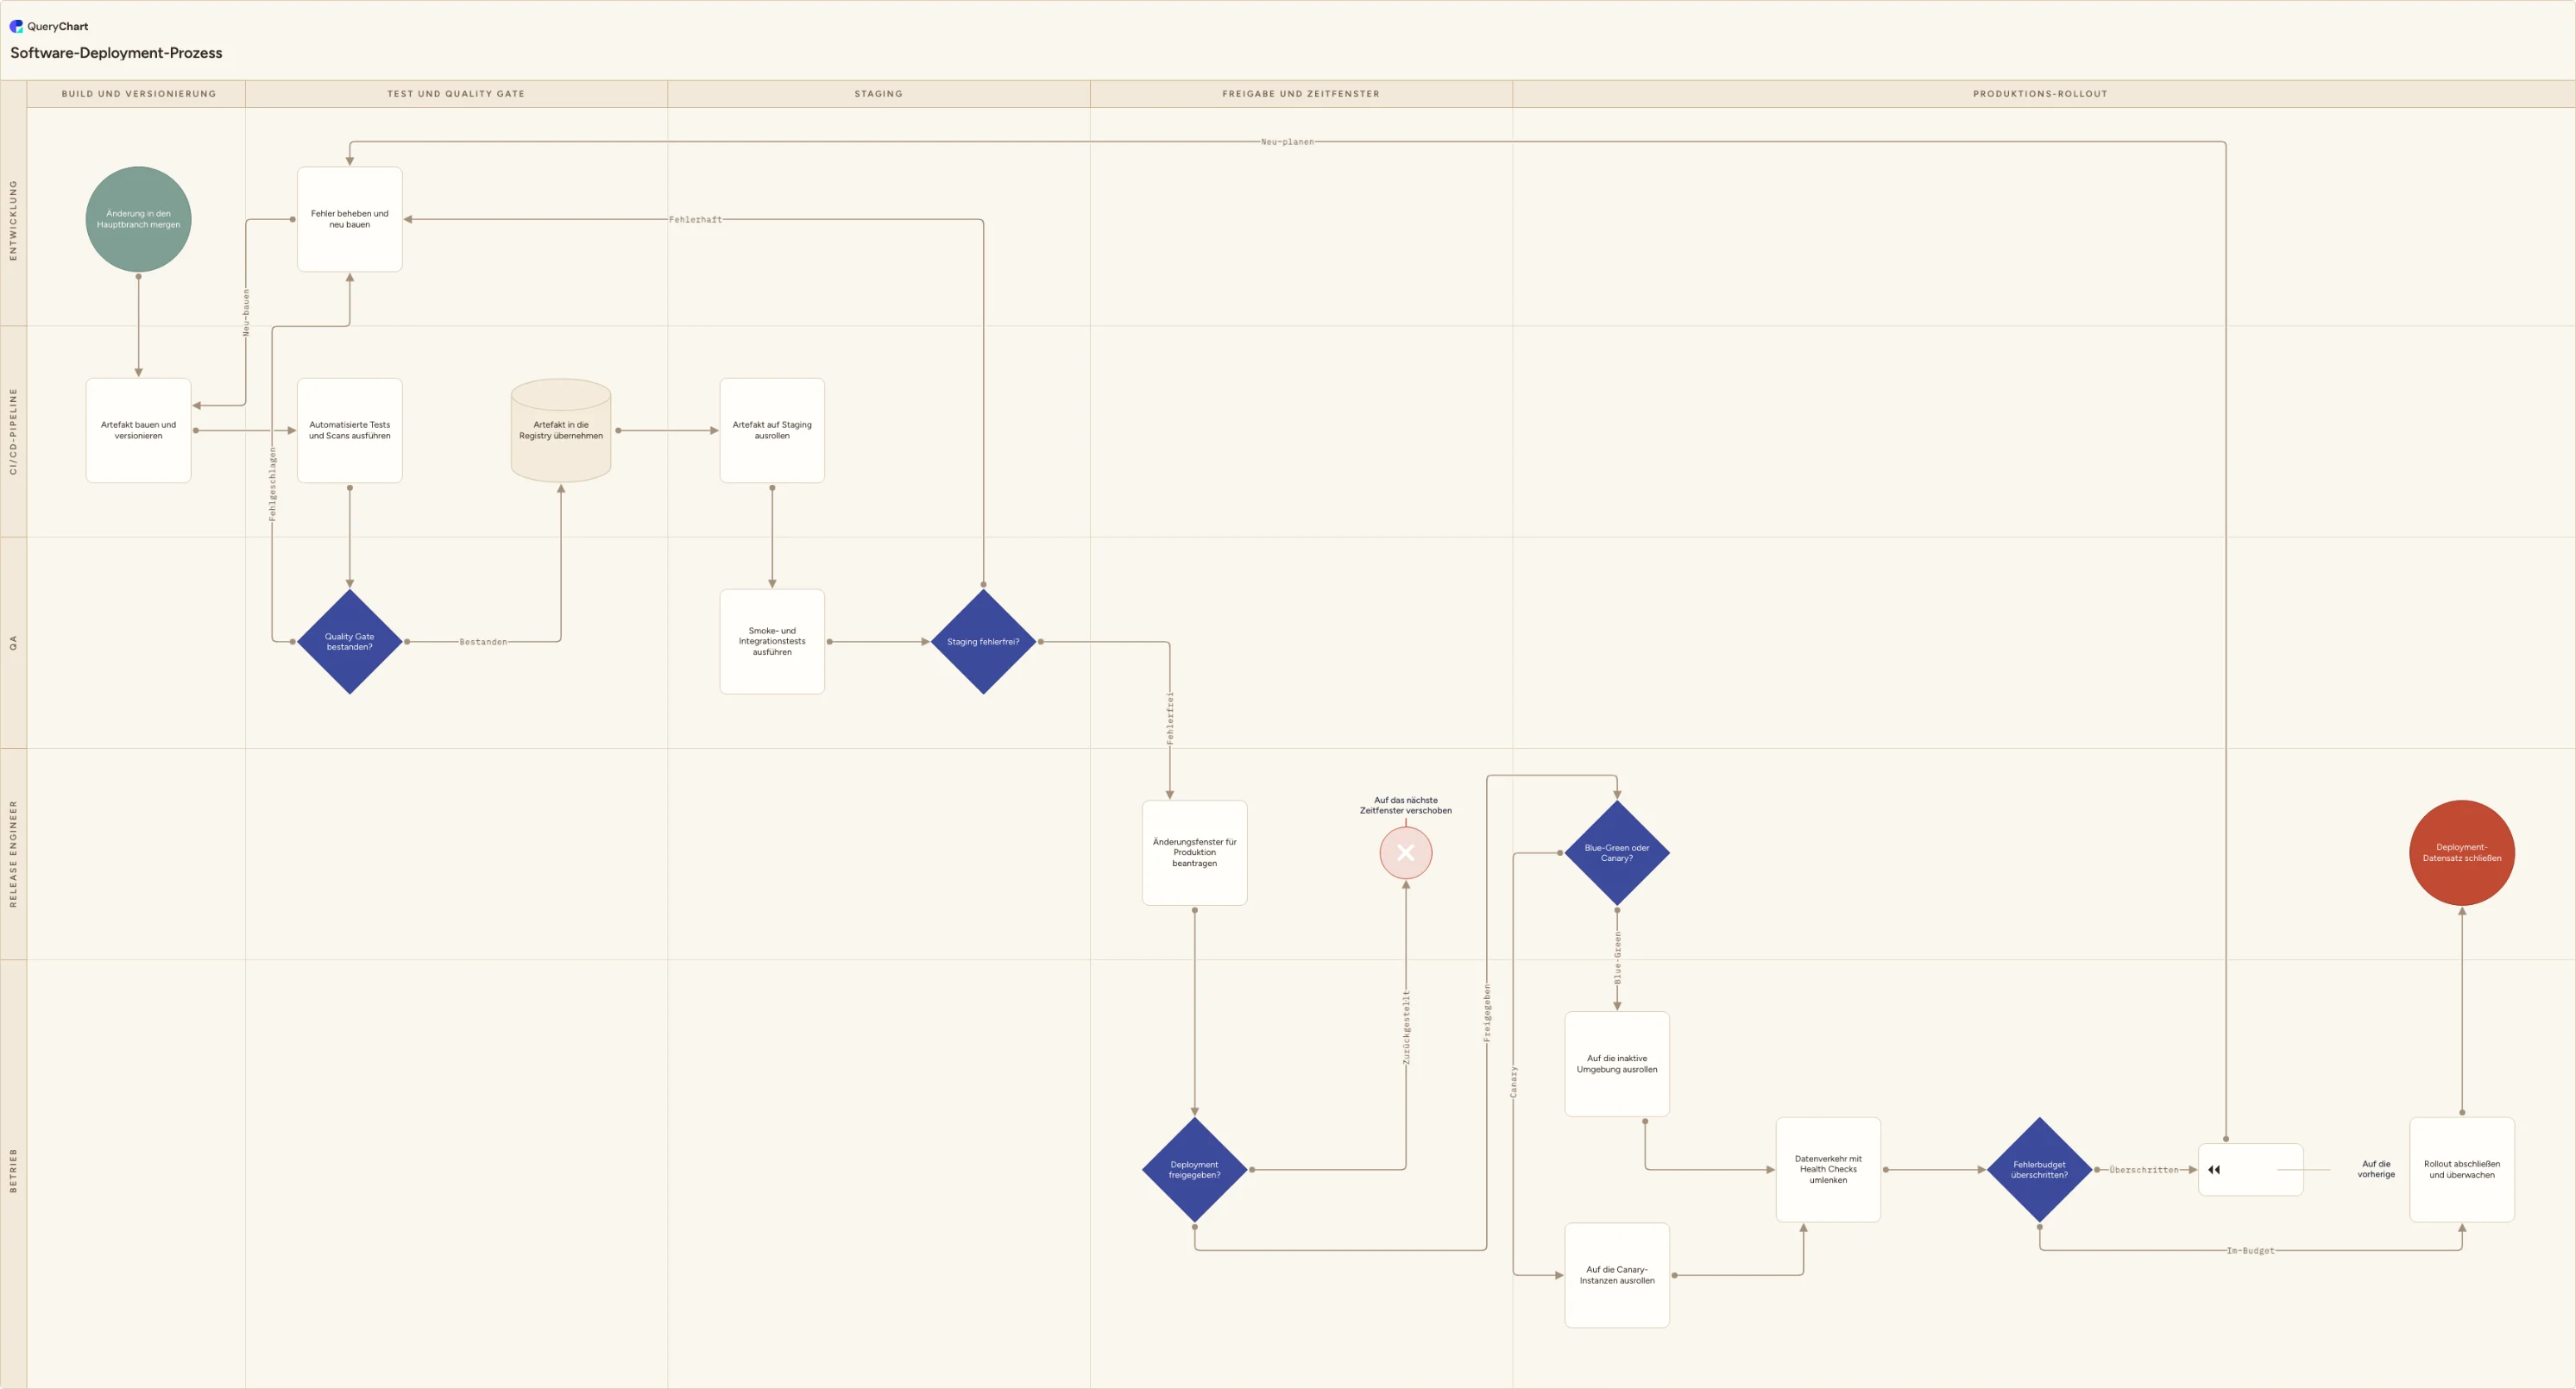Select the 'Rollout abschließen und überwachen' node
The image size is (2576, 1389).
2461,1169
